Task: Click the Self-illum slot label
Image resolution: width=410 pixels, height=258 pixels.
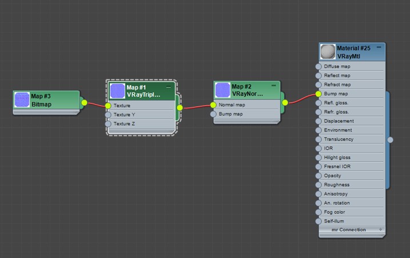Action: 334,221
